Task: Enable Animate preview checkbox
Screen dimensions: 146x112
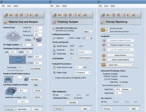Action: click(108, 28)
